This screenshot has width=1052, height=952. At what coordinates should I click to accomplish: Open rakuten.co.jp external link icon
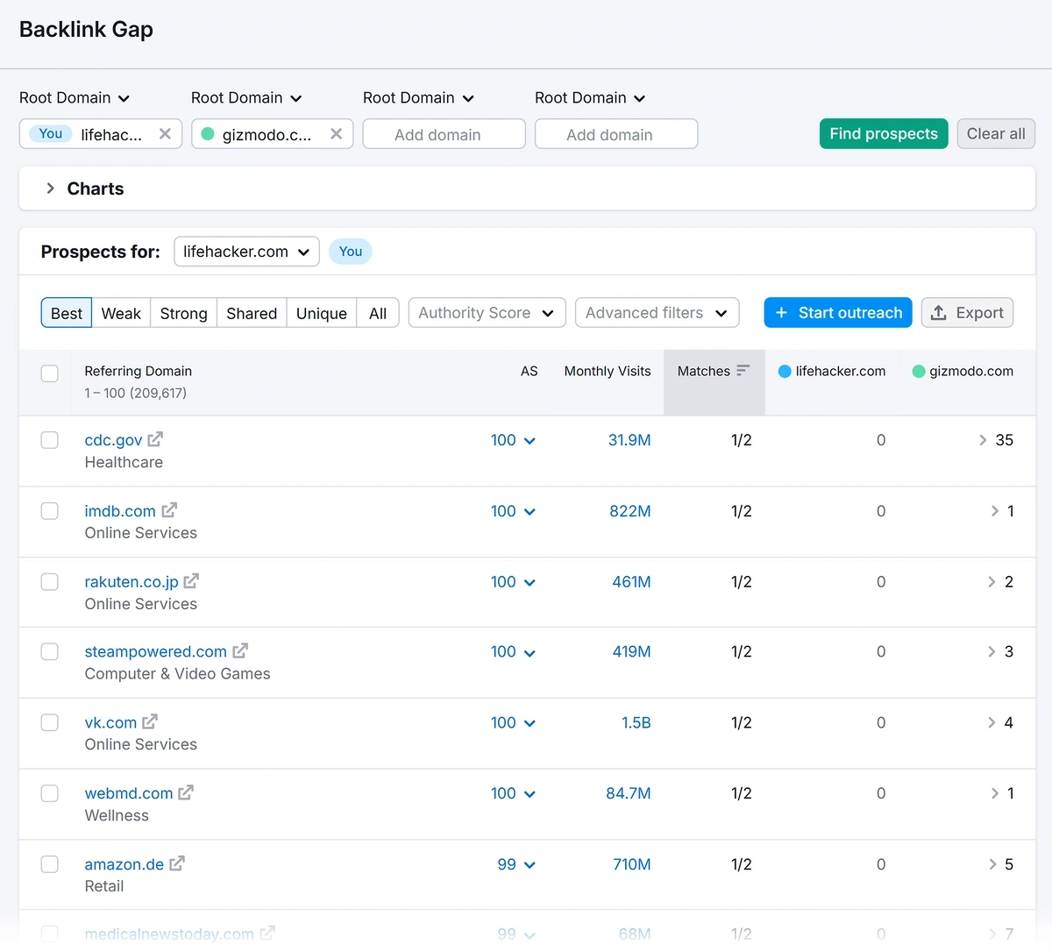(x=191, y=581)
